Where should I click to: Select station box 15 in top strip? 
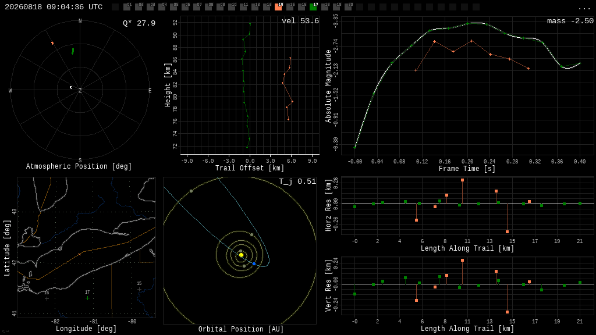pos(290,7)
